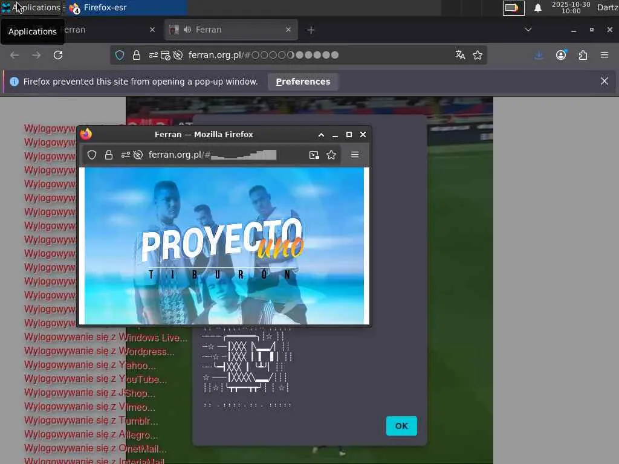Click the 'Wylogowywanie się z Allegro...' text
The height and width of the screenshot is (464, 619).
coord(91,435)
